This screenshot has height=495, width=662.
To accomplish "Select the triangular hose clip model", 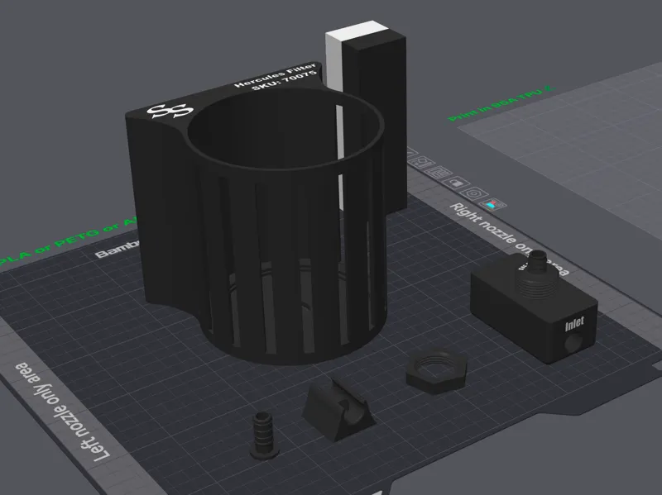I will point(339,410).
